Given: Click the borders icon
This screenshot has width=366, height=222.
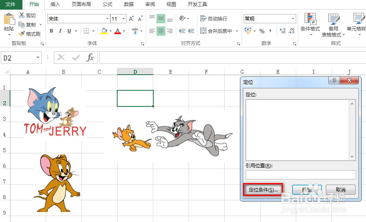Looking at the screenshot, I should click(87, 31).
